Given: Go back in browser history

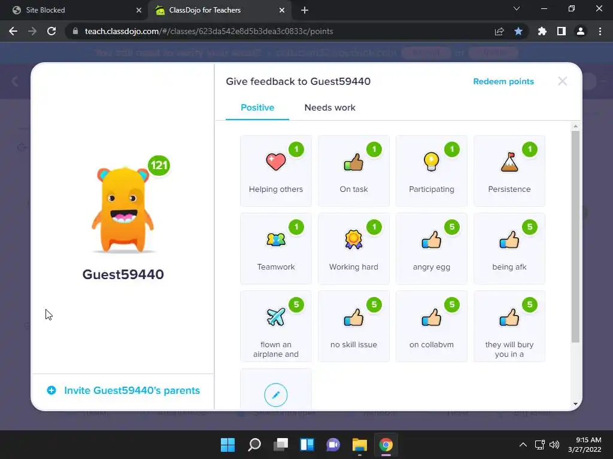Looking at the screenshot, I should [13, 31].
